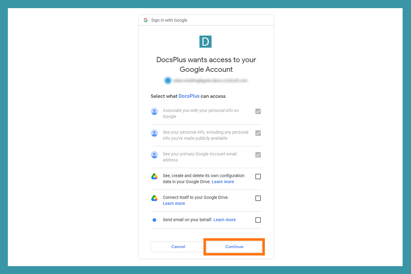The height and width of the screenshot is (274, 411).
Task: Click the greyed primary email address checkbox
Action: (x=258, y=155)
